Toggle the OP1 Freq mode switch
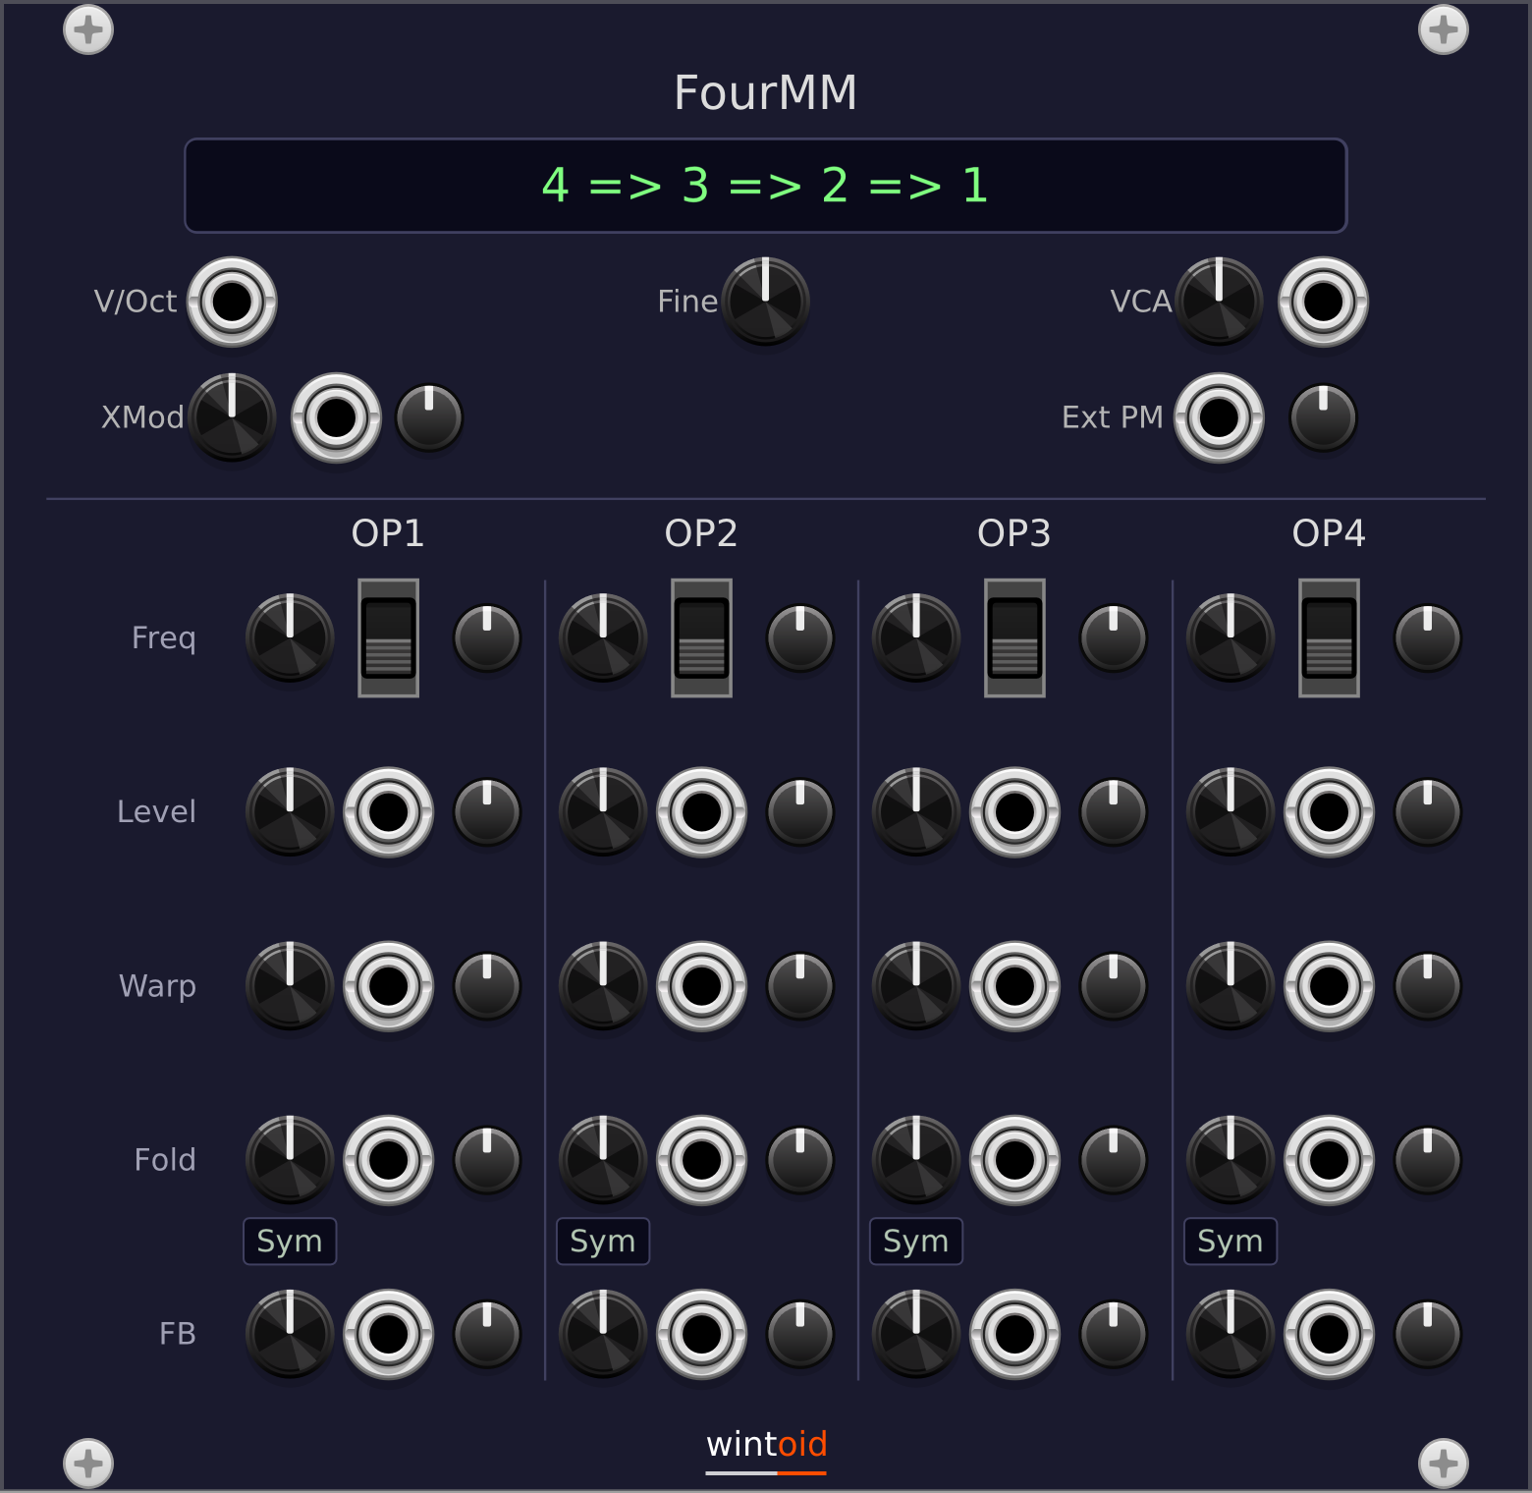 pos(388,637)
